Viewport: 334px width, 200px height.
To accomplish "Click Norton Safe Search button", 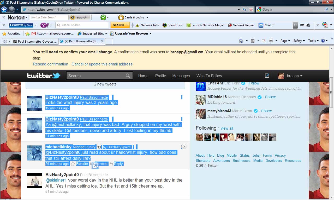I will 80,17.
